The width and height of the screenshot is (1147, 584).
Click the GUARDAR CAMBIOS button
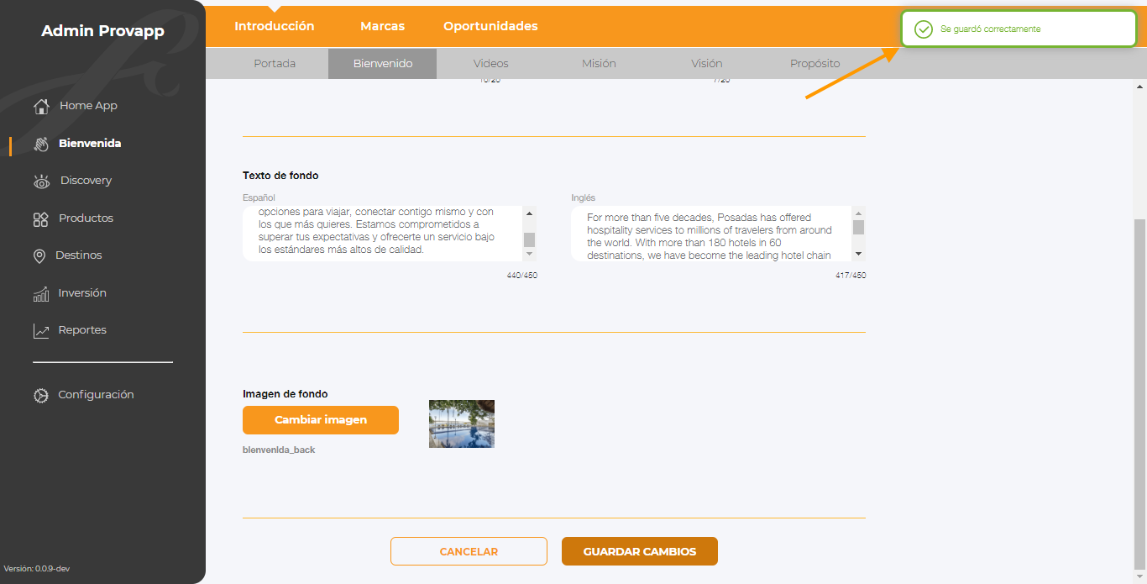[x=640, y=551]
